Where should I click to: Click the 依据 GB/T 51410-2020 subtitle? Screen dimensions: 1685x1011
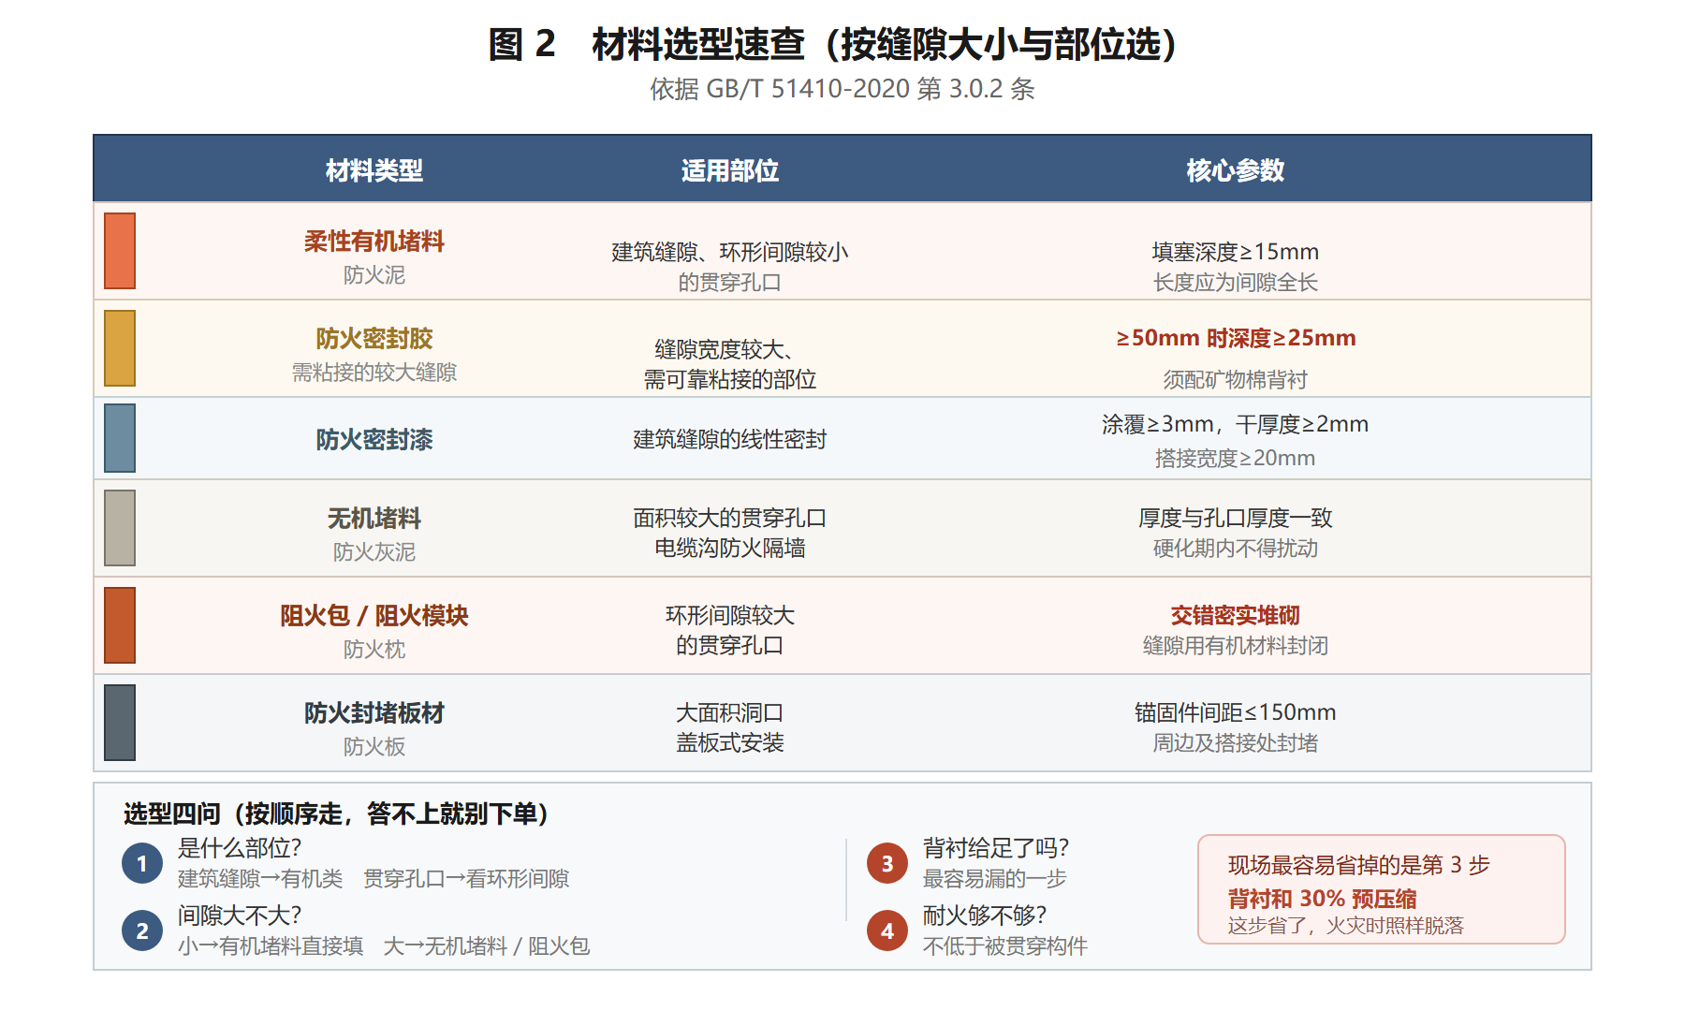[842, 89]
